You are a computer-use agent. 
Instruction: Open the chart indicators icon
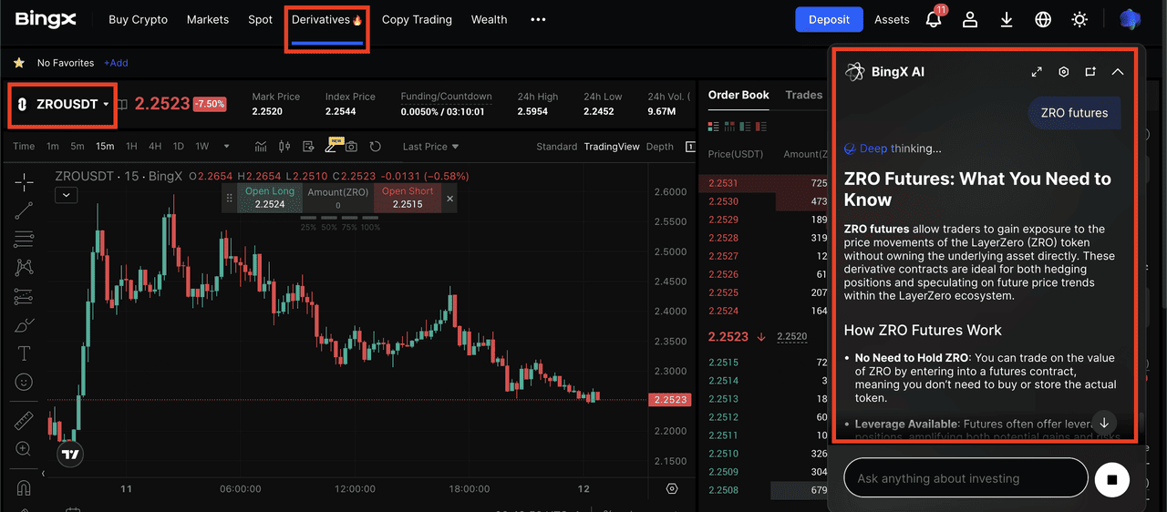[x=261, y=147]
